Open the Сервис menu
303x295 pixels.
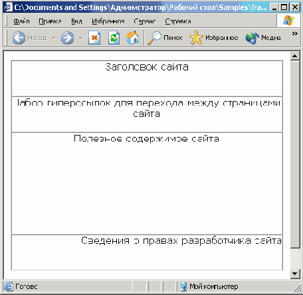coord(145,21)
